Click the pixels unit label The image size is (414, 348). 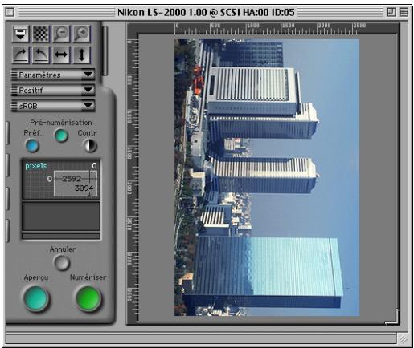click(x=35, y=166)
